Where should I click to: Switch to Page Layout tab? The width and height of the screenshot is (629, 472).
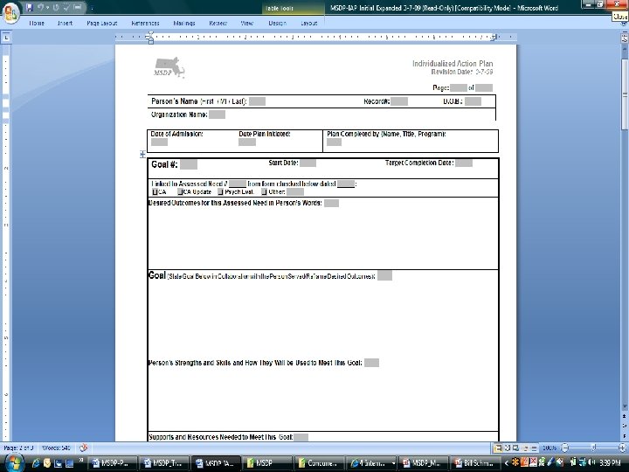pos(102,24)
